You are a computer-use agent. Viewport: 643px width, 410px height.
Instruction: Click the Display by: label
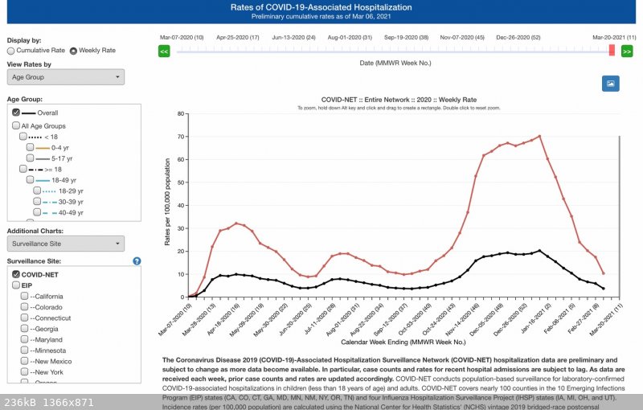tap(24, 40)
